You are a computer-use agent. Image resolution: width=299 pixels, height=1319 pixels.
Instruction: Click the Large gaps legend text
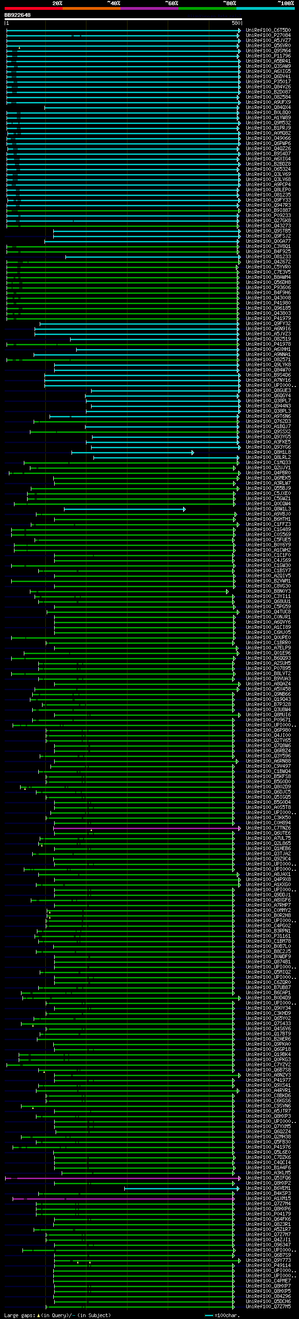[x=57, y=1315]
